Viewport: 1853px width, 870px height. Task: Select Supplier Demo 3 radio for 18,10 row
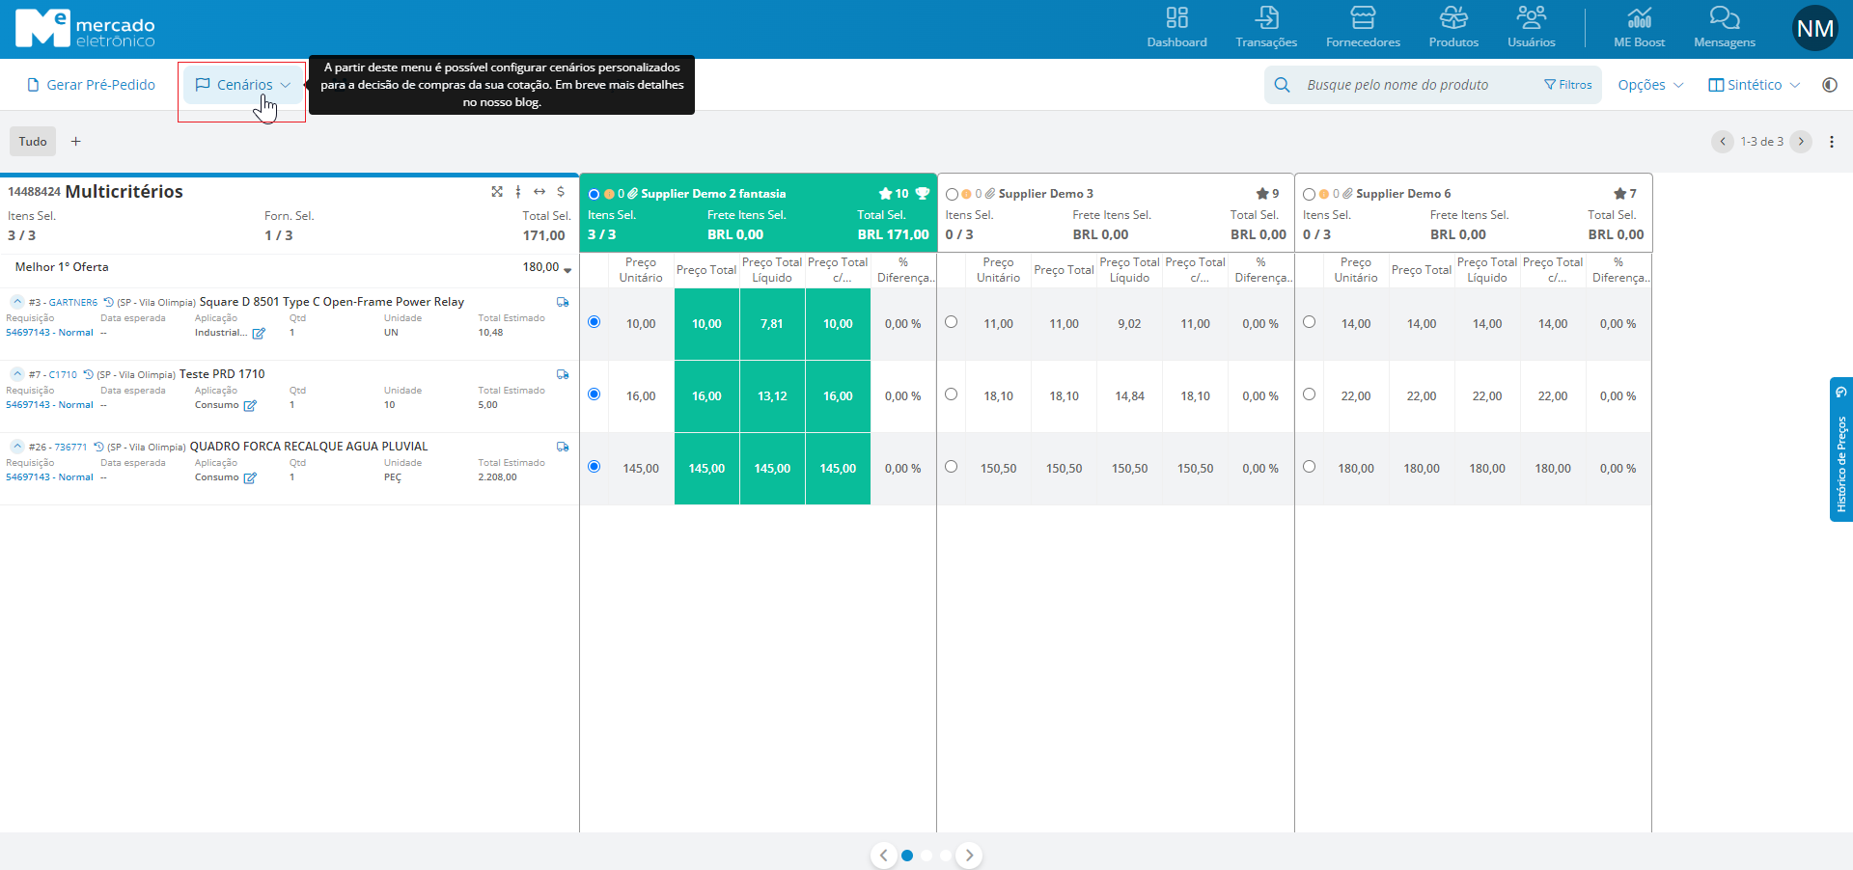click(951, 394)
